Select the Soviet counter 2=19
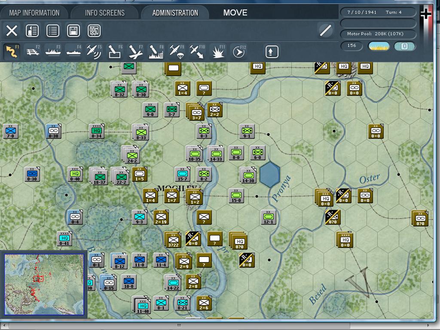 161,217
